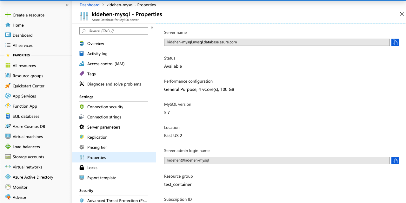Click 'General Purpose, 4 vCore(s), 100 GB' text
This screenshot has height=203, width=406.
(199, 89)
